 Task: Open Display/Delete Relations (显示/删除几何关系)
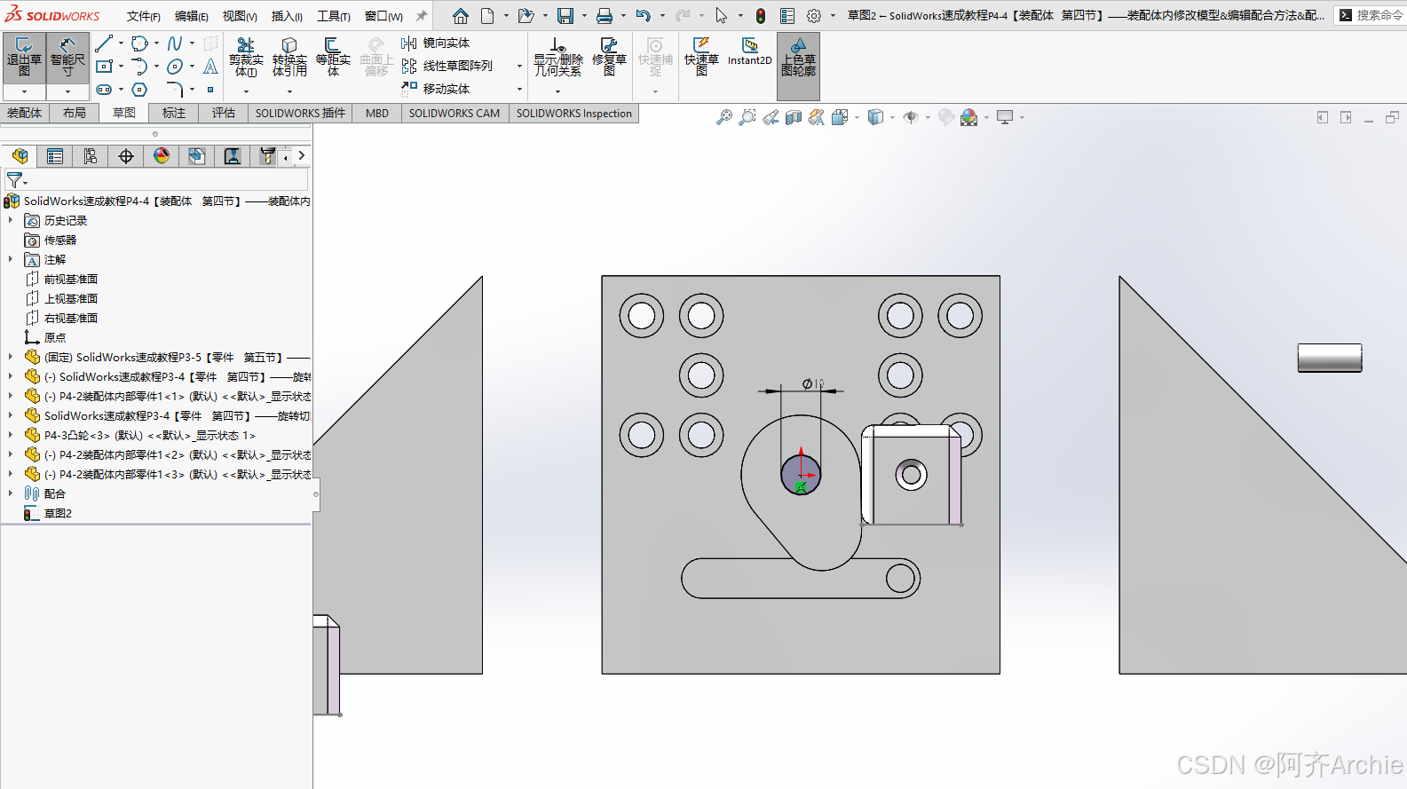coord(557,57)
